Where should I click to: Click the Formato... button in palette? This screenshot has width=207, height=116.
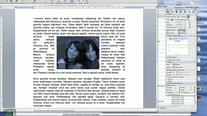[170, 33]
